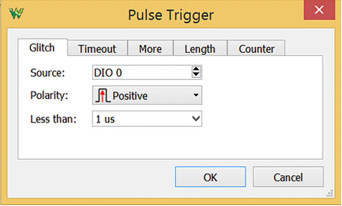The height and width of the screenshot is (206, 342).
Task: Click the resize grip in dialog corner
Action: pos(330,193)
